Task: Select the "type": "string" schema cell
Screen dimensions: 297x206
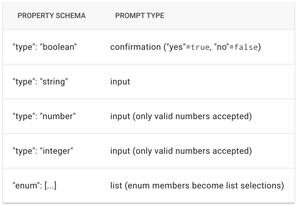Action: pos(40,82)
